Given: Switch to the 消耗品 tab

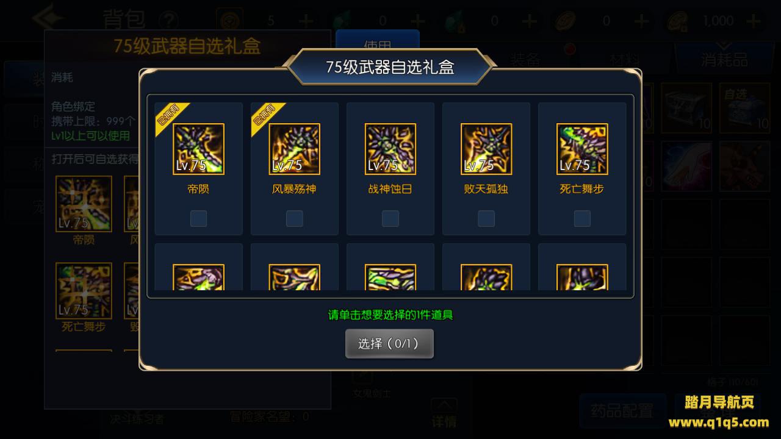Looking at the screenshot, I should [x=724, y=60].
